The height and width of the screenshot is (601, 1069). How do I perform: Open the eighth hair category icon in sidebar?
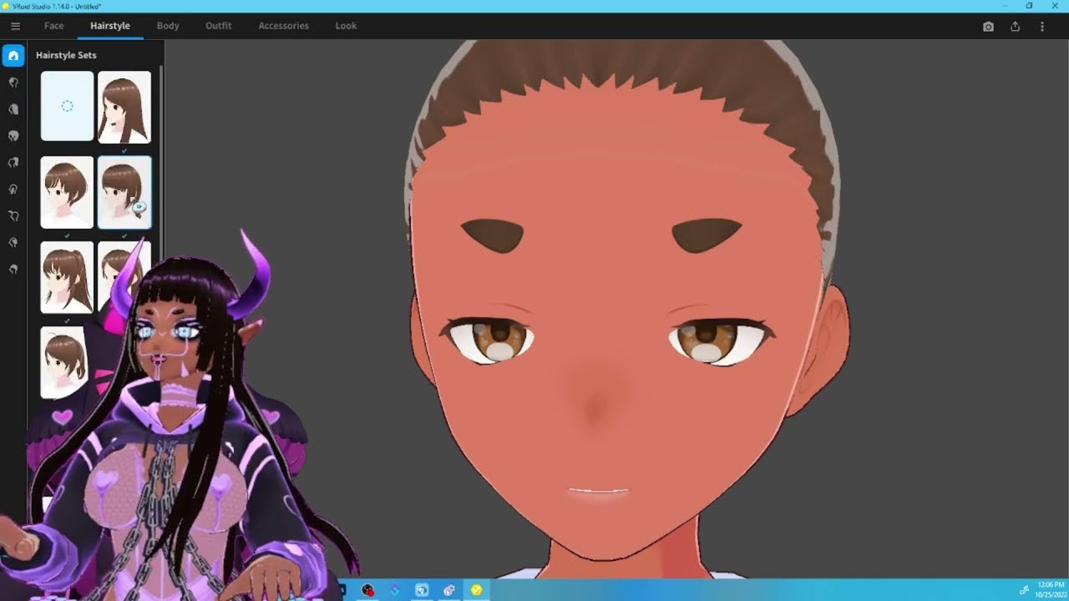click(13, 243)
